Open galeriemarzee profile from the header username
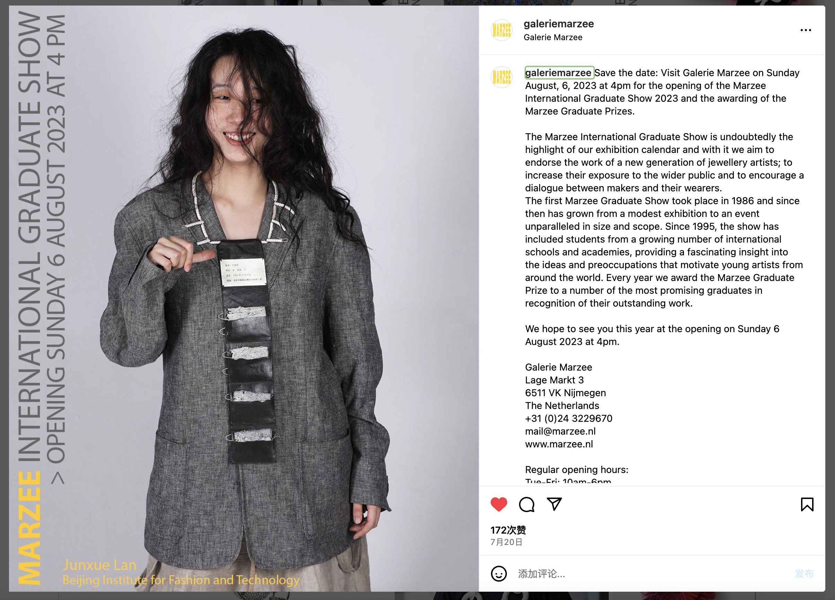835x600 pixels. tap(559, 24)
